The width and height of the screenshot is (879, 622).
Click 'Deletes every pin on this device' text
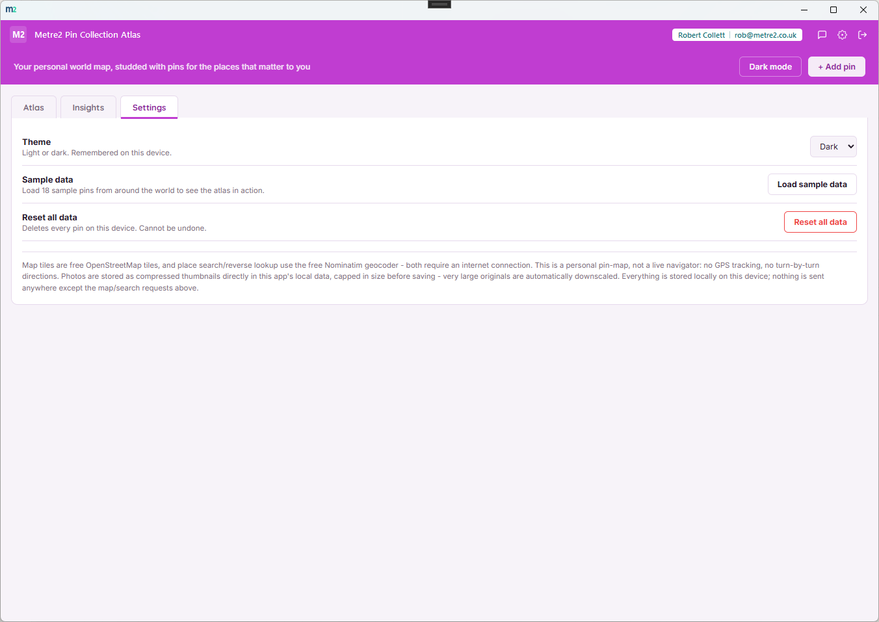[114, 229]
